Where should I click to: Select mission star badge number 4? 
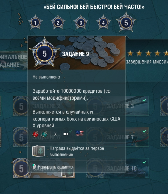tap(103, 22)
